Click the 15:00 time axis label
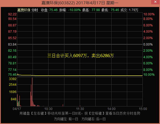 point(143,109)
